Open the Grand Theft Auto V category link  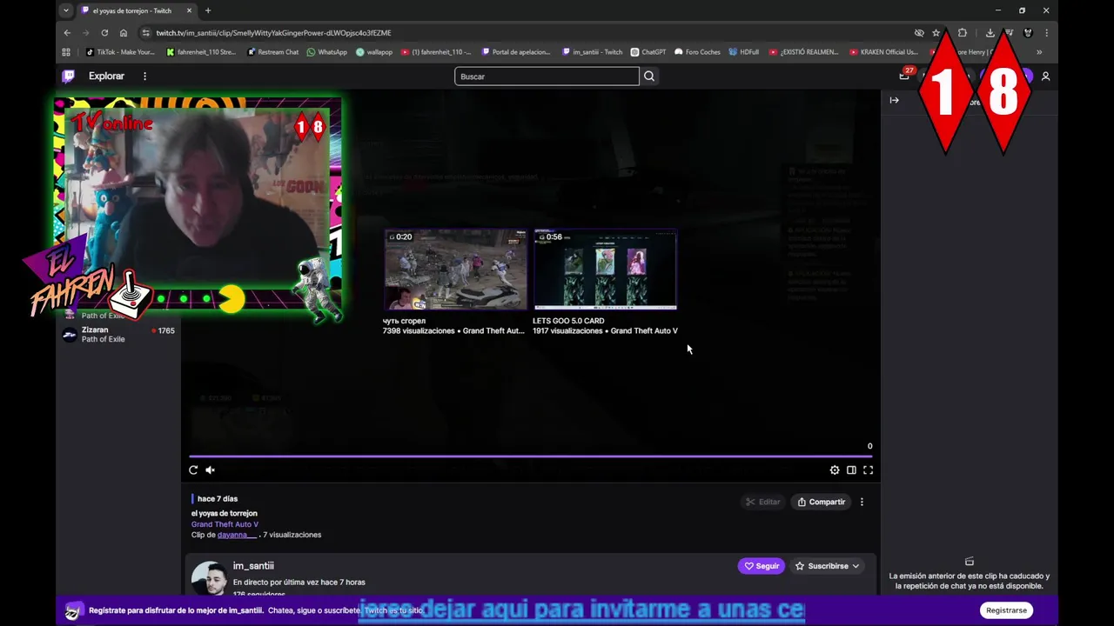tap(225, 524)
